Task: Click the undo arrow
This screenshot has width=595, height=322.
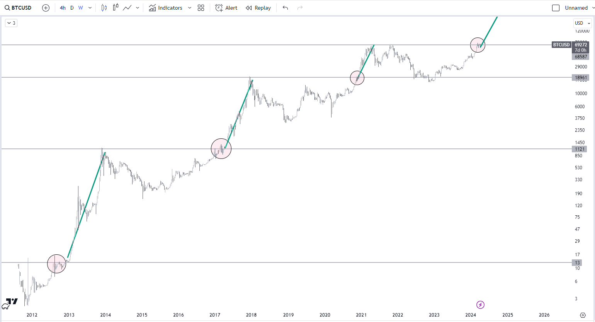Action: [x=285, y=8]
